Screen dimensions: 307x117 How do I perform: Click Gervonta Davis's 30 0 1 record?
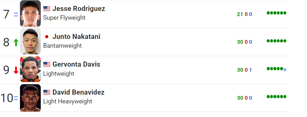[x=244, y=70]
